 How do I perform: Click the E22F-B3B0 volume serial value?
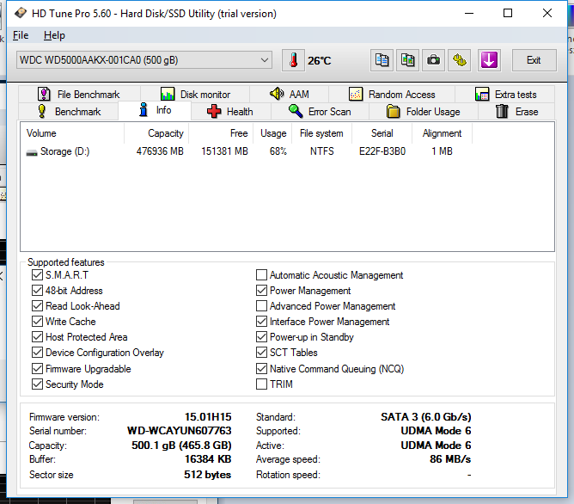382,151
